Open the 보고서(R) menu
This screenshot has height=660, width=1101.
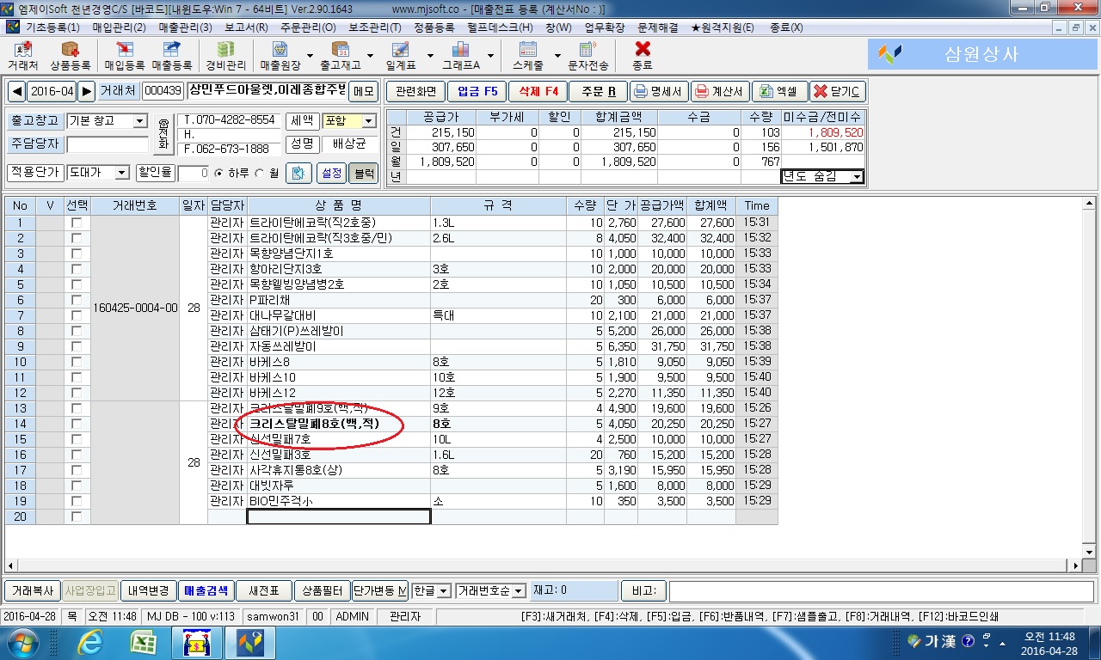(x=246, y=27)
